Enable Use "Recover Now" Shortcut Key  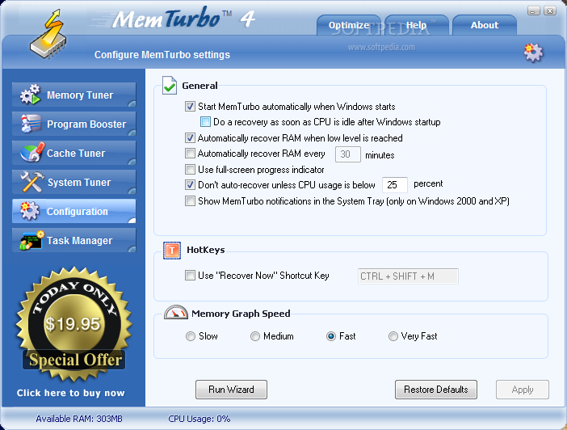pos(190,276)
